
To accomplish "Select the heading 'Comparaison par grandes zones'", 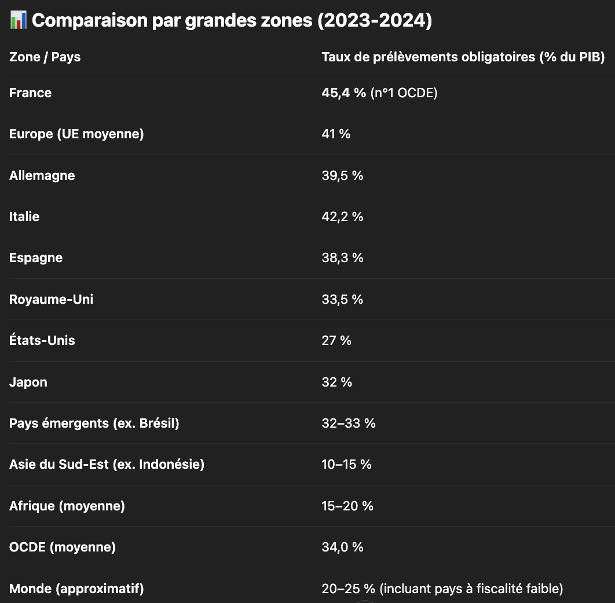I will tap(232, 20).
